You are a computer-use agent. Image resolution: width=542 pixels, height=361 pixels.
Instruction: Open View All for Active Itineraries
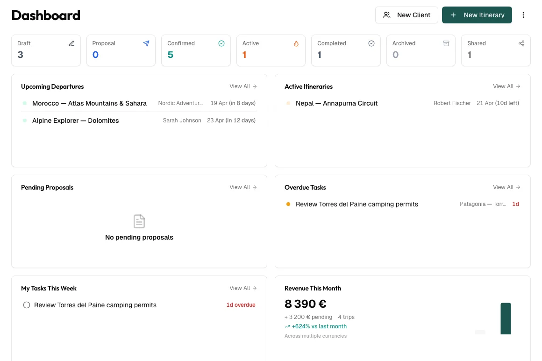506,86
